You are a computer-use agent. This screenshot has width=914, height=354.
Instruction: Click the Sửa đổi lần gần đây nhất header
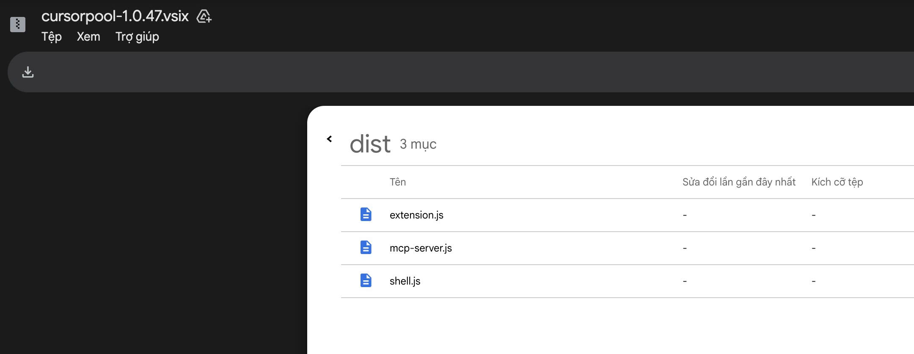pos(739,182)
